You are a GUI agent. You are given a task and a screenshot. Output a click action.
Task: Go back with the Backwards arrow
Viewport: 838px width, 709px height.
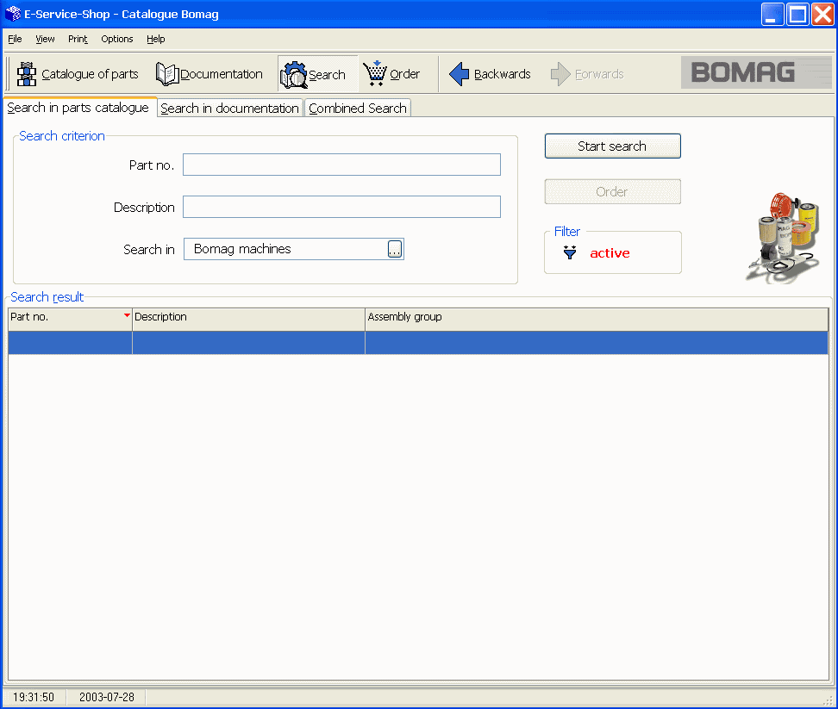[x=459, y=74]
